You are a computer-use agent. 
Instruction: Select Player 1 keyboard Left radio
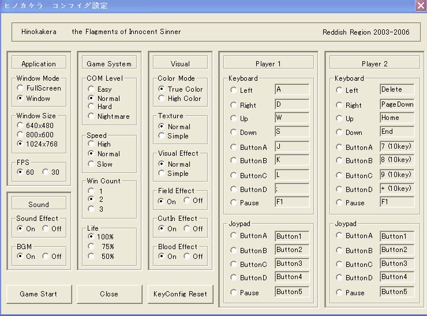233,90
